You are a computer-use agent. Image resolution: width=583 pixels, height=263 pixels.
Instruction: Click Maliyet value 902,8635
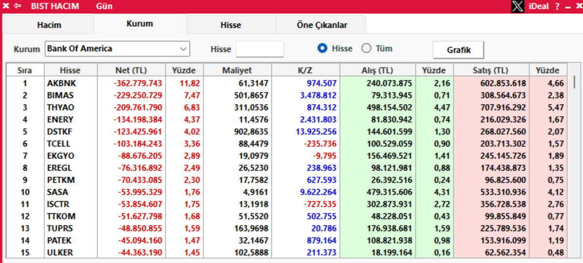(252, 132)
